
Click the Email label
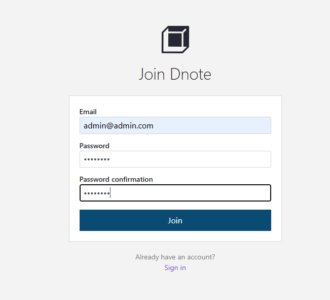click(88, 112)
